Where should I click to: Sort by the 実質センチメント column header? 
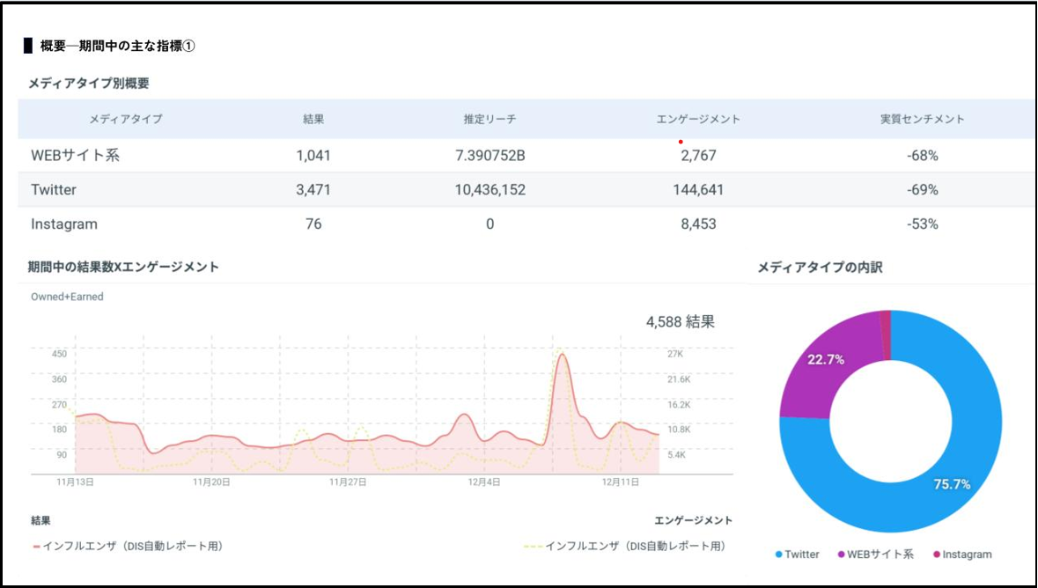pyautogui.click(x=922, y=120)
